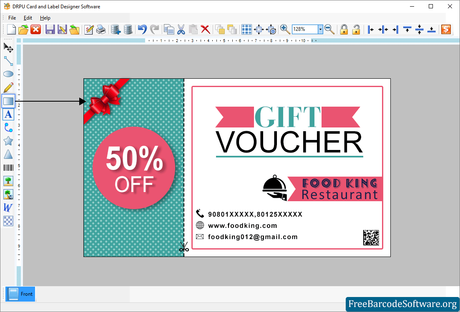Toggle the grid display button

(247, 29)
